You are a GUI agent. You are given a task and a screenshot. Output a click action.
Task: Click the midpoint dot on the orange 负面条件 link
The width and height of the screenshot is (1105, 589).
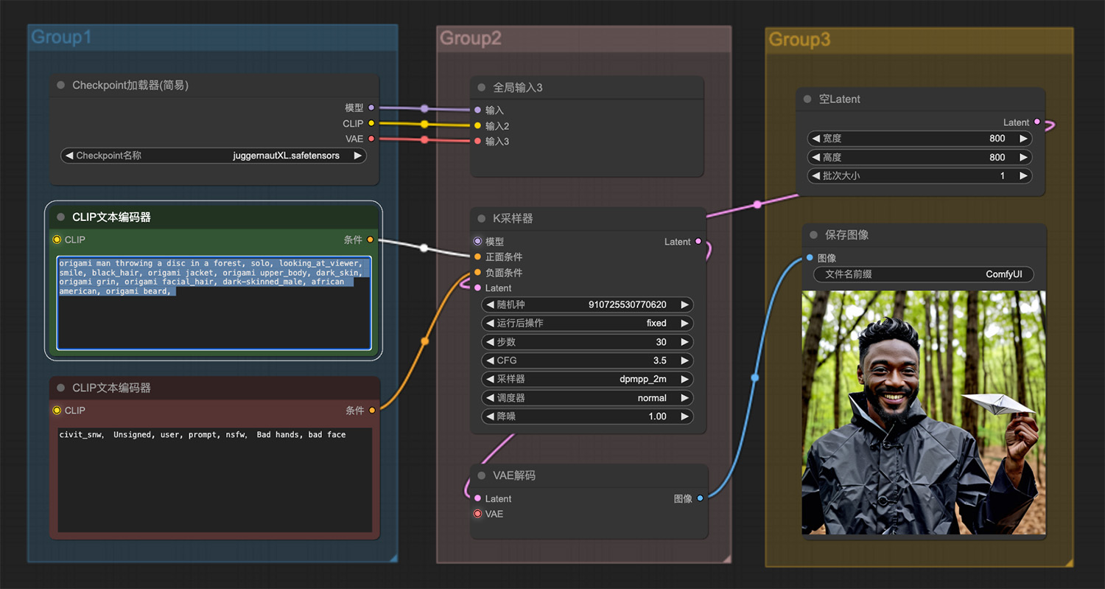point(424,341)
